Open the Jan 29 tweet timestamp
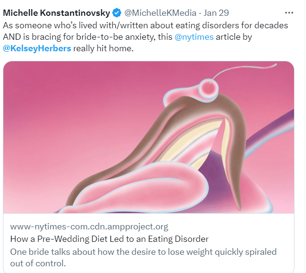This screenshot has width=306, height=273. (x=216, y=12)
